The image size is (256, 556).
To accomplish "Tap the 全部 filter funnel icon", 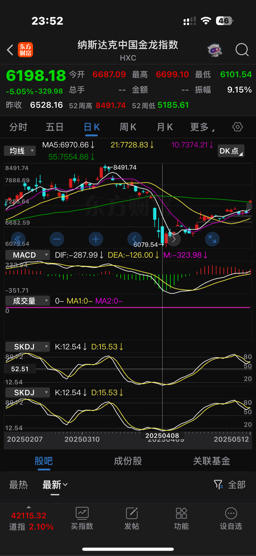I will pyautogui.click(x=218, y=485).
